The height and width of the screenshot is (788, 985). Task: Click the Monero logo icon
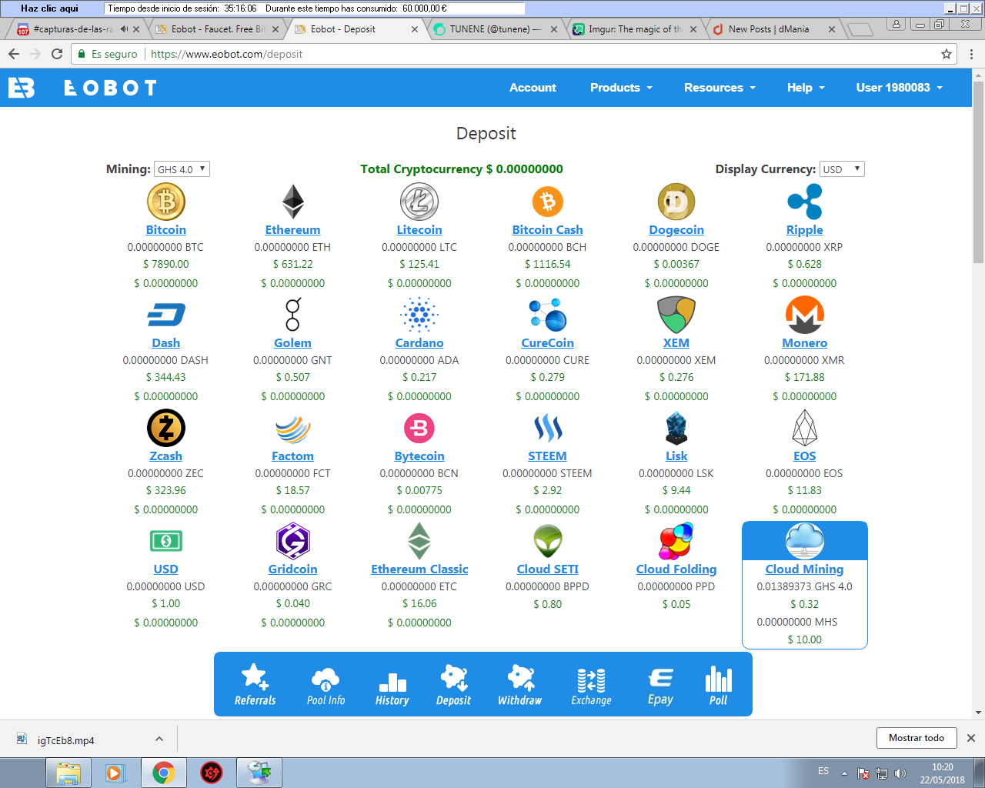click(x=805, y=315)
